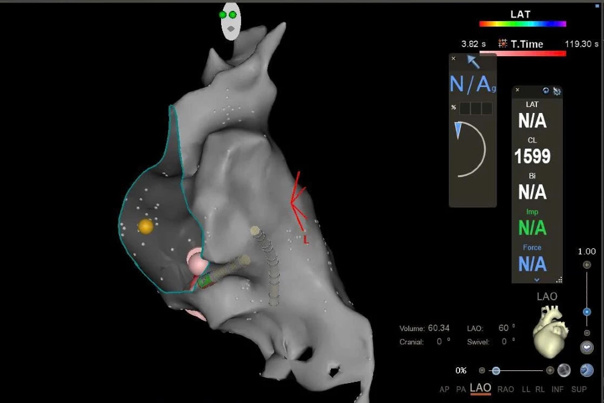Close the contact force arrow panel
Image resolution: width=604 pixels, height=403 pixels.
coord(454,59)
